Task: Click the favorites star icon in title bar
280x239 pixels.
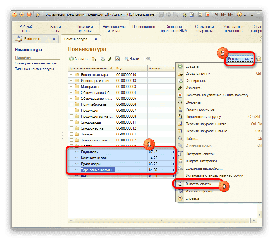Action: [x=38, y=14]
